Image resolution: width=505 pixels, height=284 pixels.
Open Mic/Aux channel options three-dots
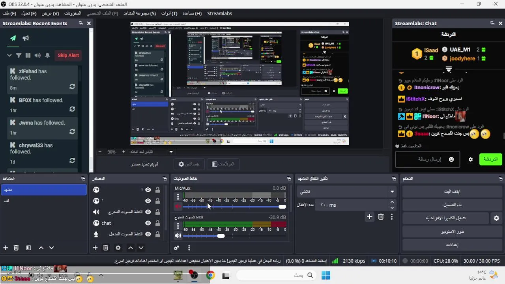pos(178,197)
